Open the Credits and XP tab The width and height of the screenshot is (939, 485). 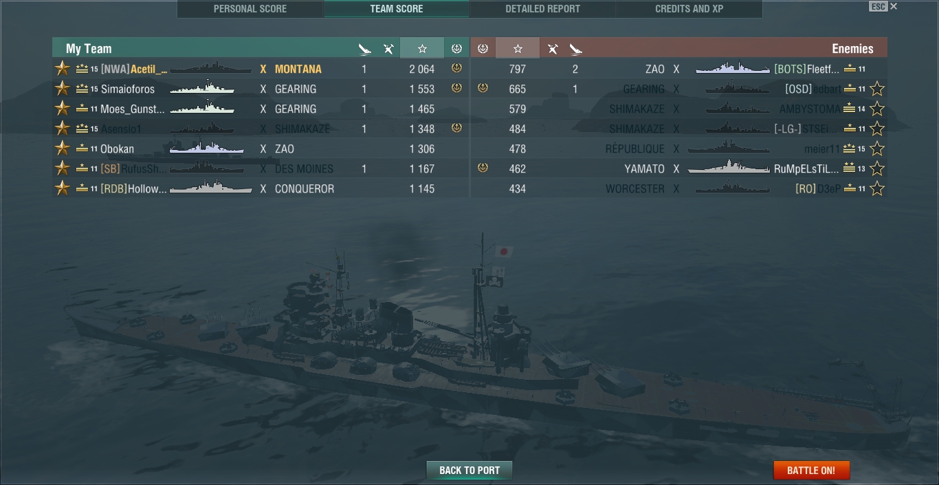click(x=689, y=9)
